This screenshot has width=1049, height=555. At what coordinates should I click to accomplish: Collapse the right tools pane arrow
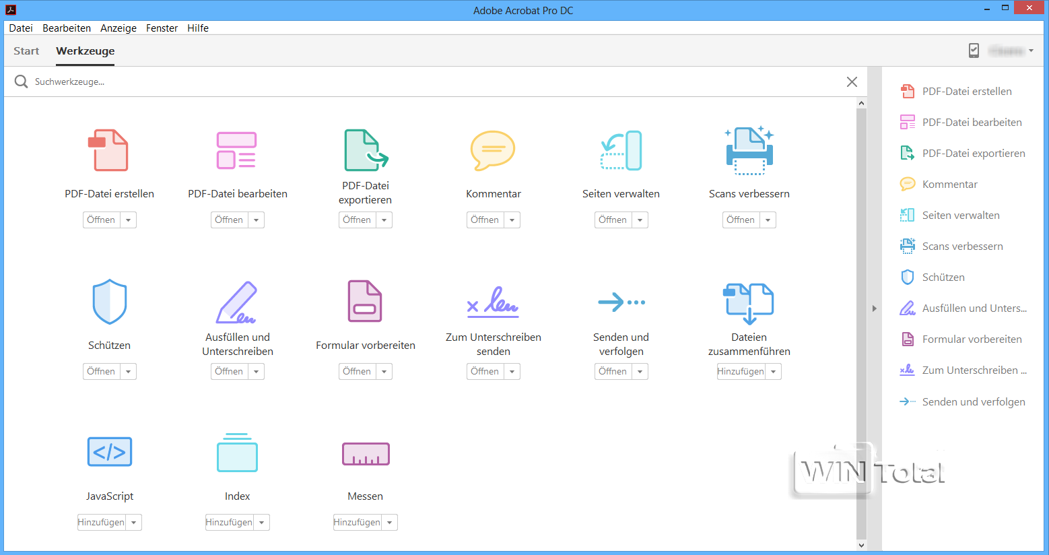[x=875, y=308]
